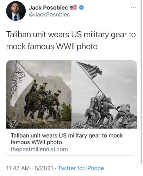The width and height of the screenshot is (143, 176).
Task: Click the blue verified checkmark badge
Action: click(x=81, y=8)
